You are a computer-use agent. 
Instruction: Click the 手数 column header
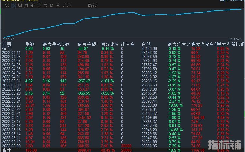(x=30, y=44)
